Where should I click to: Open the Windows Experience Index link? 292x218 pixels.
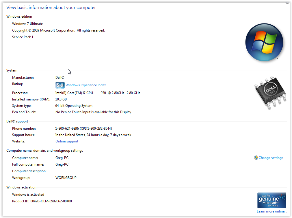[x=86, y=85]
